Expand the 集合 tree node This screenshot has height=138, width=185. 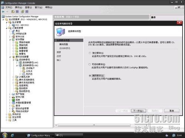pyautogui.click(x=10, y=31)
